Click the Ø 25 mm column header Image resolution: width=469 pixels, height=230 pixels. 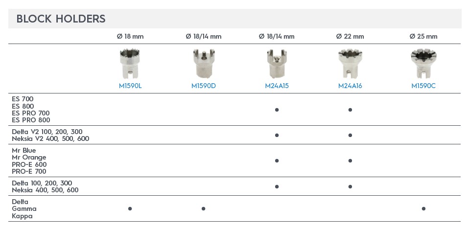click(423, 37)
